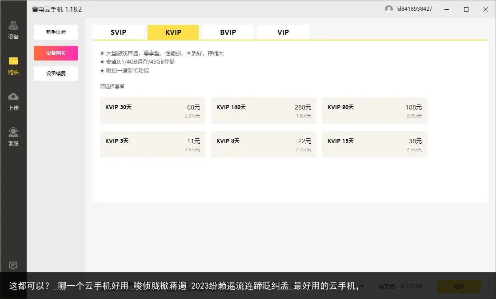
Task: Open the 设备续费 renewal button
Action: click(x=56, y=73)
